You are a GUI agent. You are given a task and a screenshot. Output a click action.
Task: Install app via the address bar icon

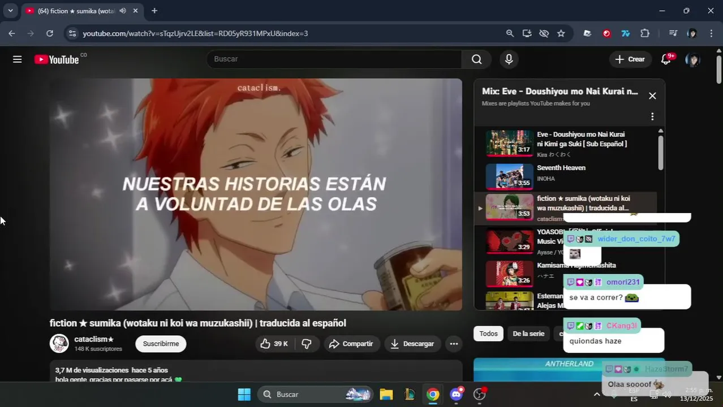527,33
